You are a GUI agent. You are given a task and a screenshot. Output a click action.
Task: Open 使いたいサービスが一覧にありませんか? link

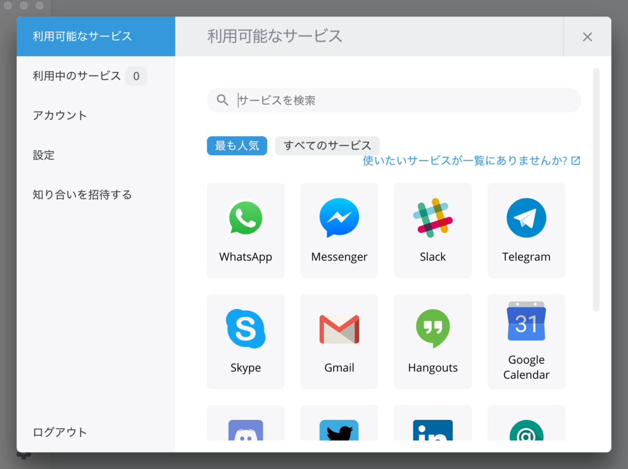point(472,161)
